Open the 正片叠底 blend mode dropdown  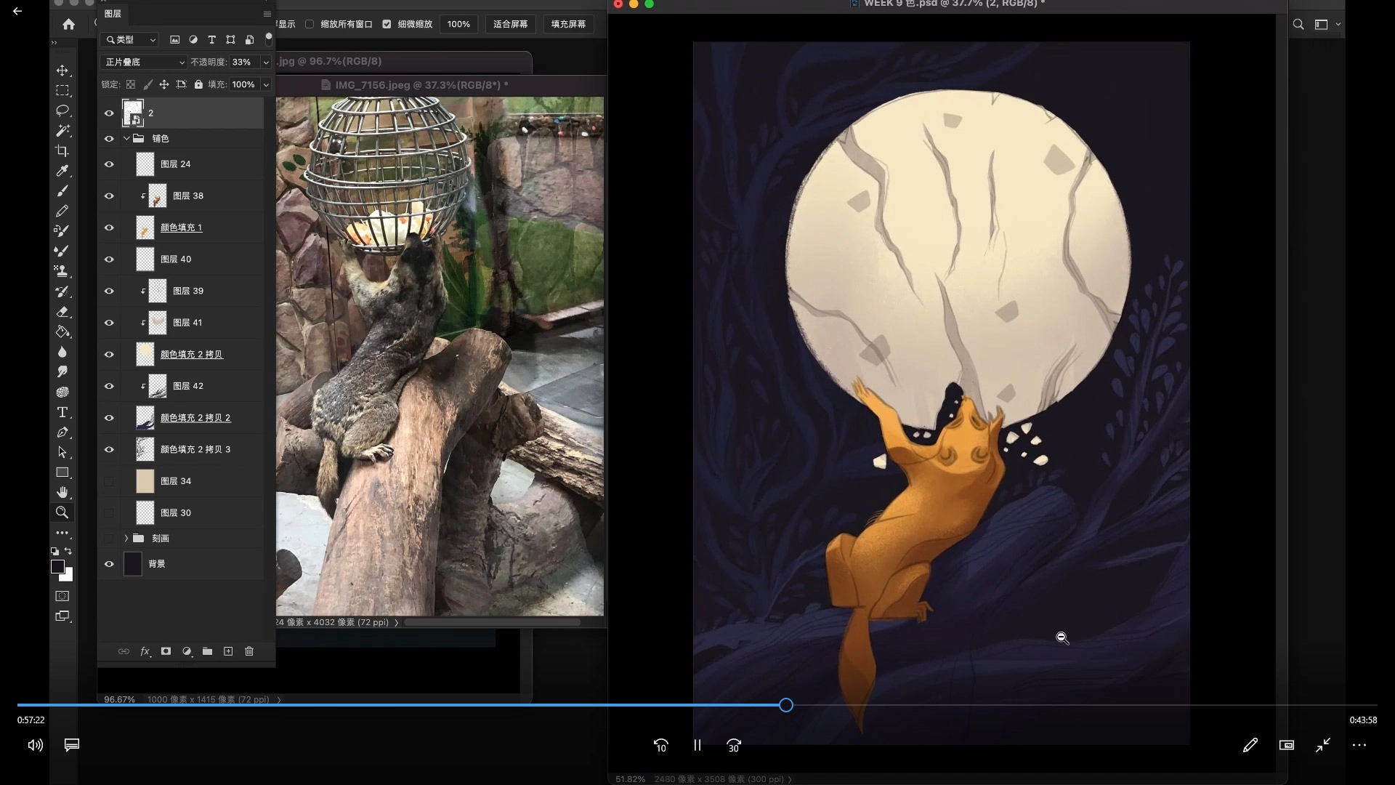coord(144,63)
